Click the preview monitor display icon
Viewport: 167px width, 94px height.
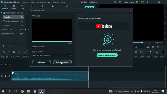pos(148,47)
